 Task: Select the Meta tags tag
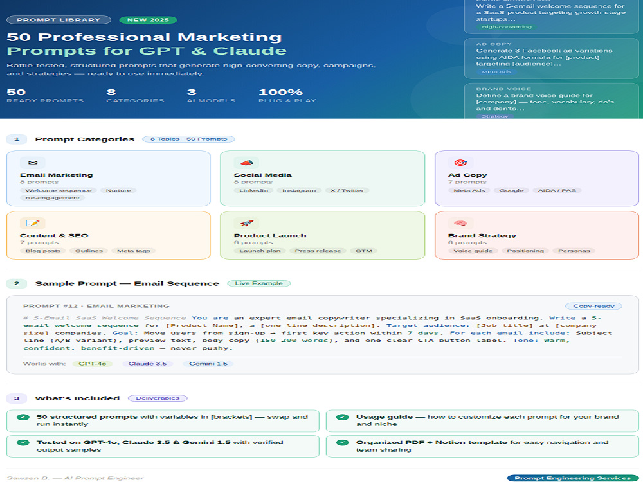tap(134, 251)
